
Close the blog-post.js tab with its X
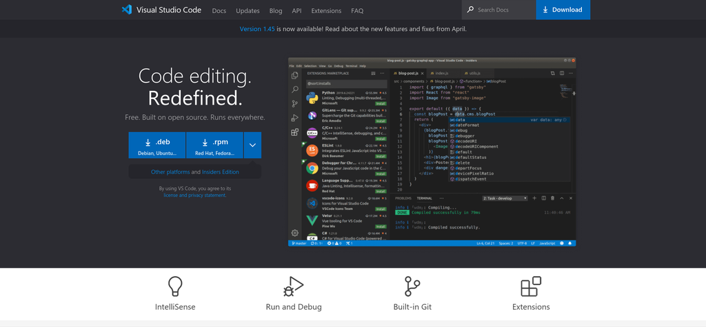coord(422,73)
